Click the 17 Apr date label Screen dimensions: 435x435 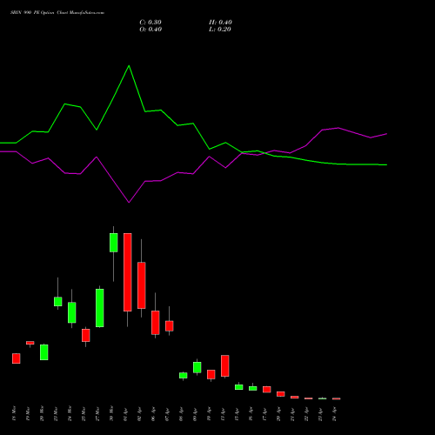[x=264, y=414]
